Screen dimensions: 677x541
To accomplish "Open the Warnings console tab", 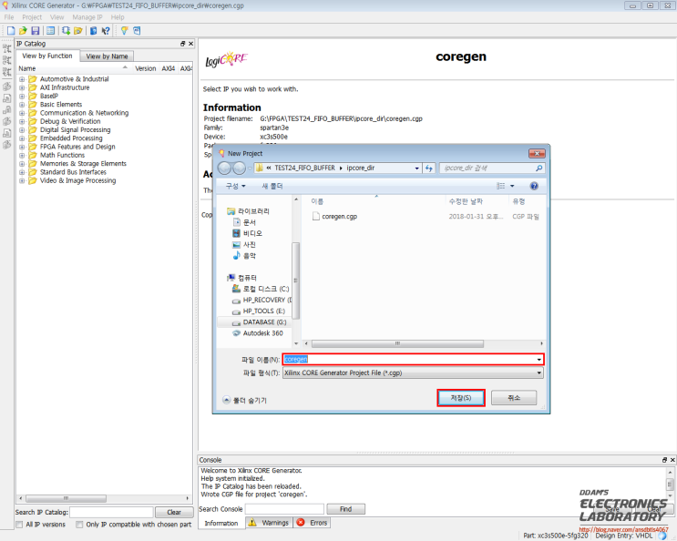I will (x=270, y=523).
